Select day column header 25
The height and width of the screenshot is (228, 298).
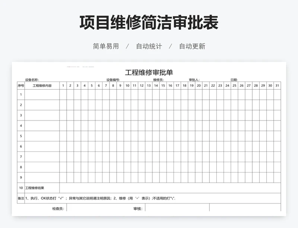point(235,86)
